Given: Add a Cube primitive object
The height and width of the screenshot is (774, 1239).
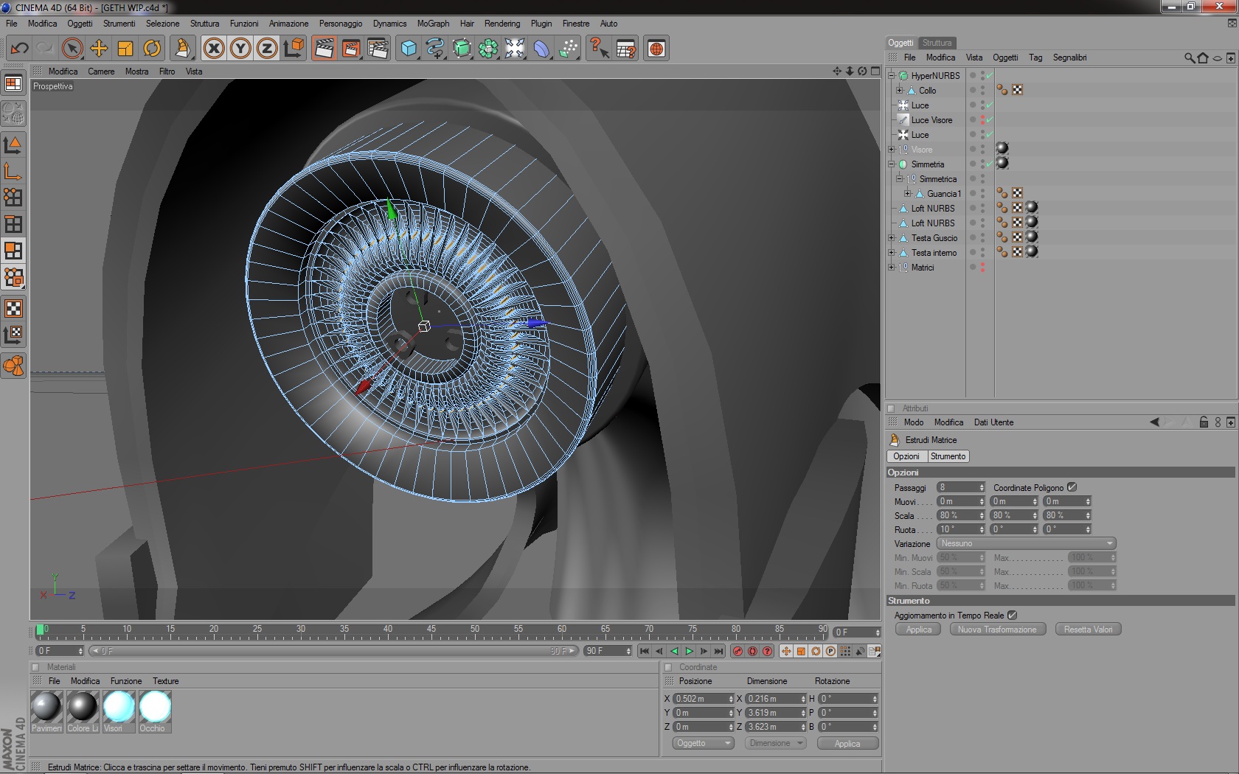Looking at the screenshot, I should [408, 49].
